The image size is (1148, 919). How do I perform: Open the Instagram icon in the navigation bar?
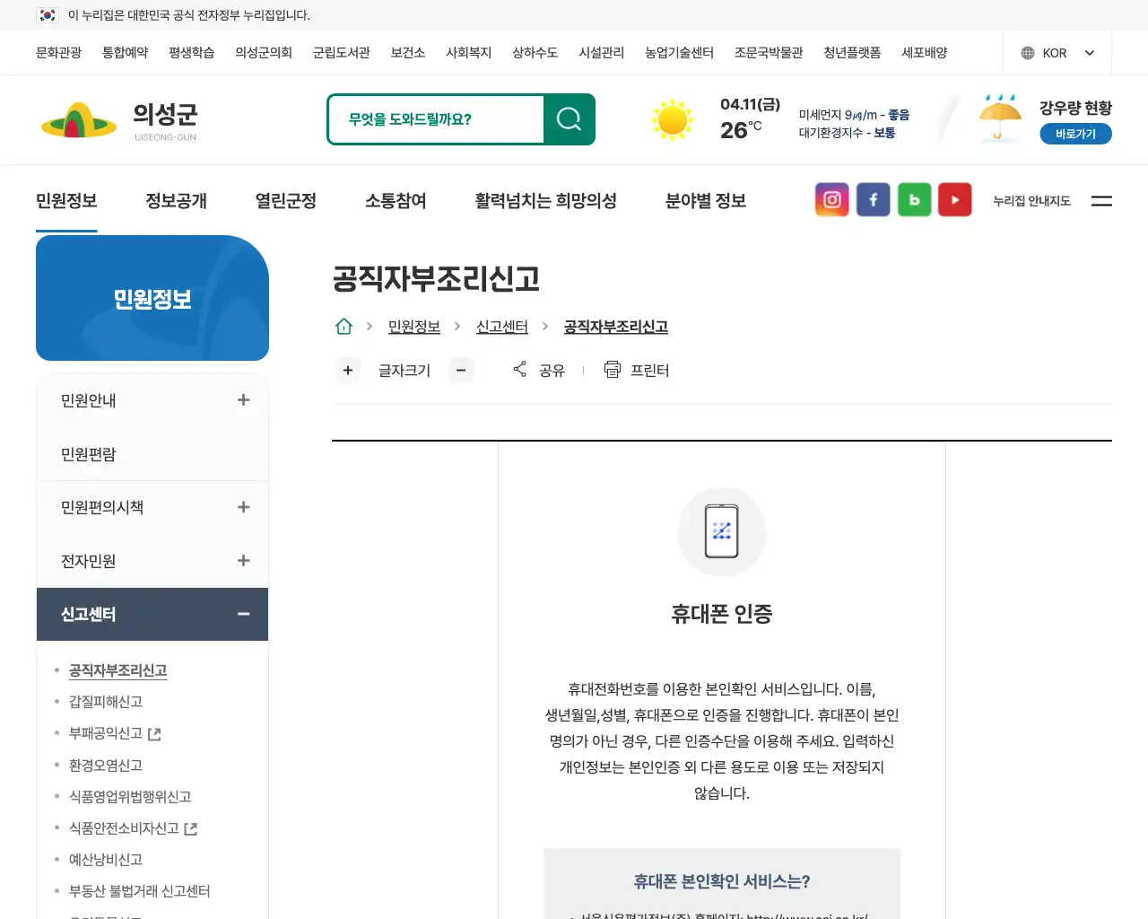point(831,199)
